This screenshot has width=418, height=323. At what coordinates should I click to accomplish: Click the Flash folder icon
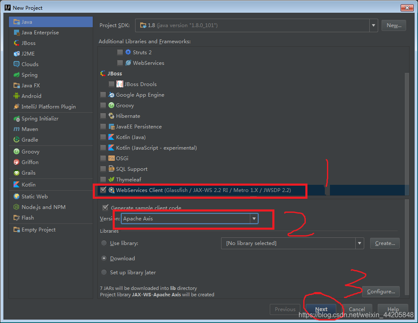(17, 217)
